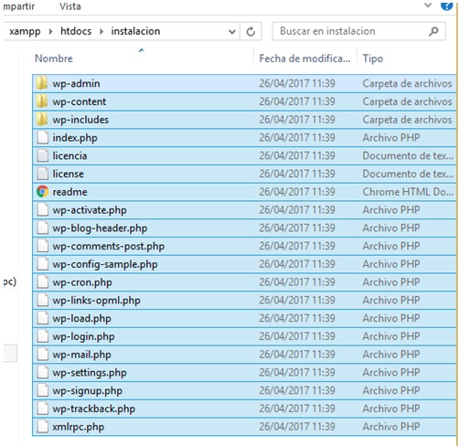459x446 pixels.
Task: Go to the htdocs breadcrumb
Action: 76,31
